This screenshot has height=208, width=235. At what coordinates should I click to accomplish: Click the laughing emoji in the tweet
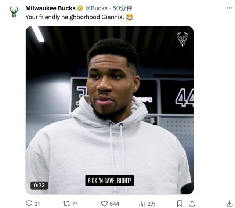129,17
